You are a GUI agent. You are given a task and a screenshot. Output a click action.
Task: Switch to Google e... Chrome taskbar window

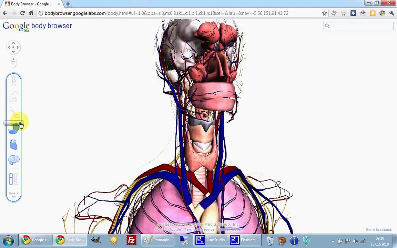(35, 240)
